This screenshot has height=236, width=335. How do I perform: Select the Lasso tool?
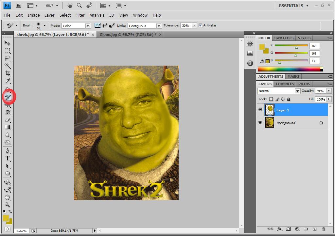8,58
